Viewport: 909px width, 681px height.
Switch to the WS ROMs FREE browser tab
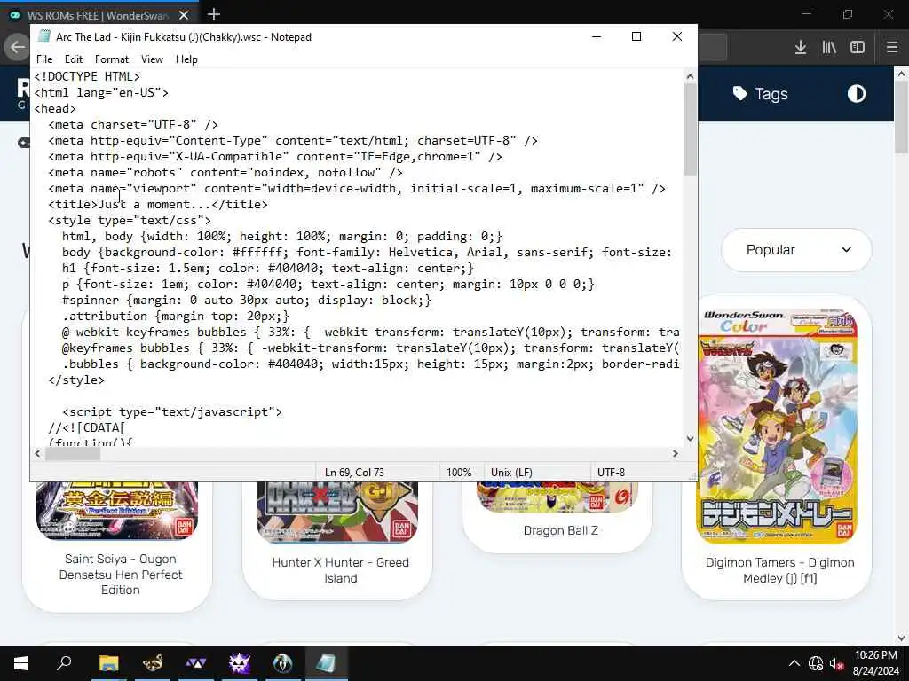click(x=99, y=15)
